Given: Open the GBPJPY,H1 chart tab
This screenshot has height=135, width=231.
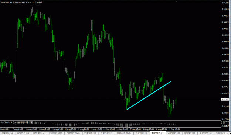Looking at the screenshot, I should click(190, 133).
